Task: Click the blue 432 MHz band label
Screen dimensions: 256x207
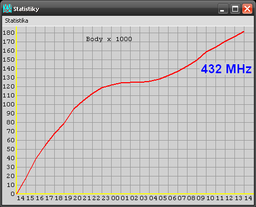Action: [227, 68]
